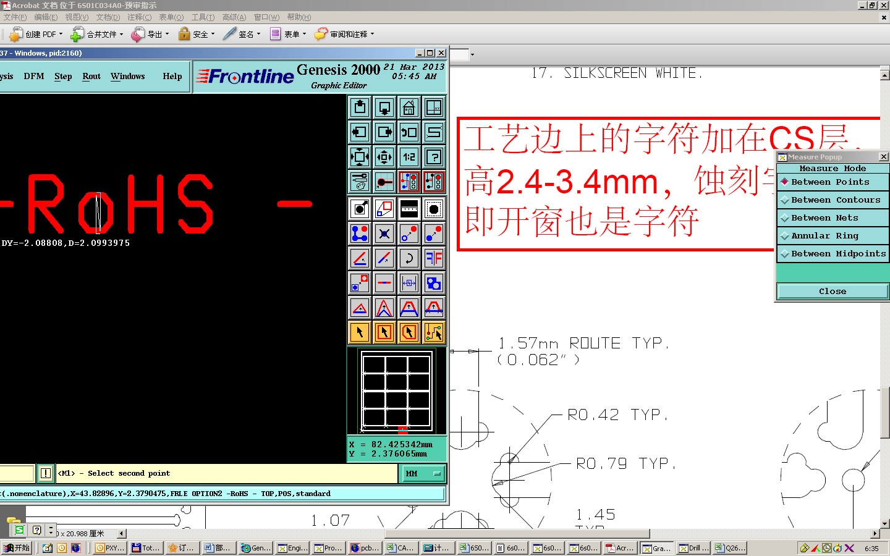Click the PDF horizontal scrollbar thumb
890x556 pixels.
pos(517,534)
